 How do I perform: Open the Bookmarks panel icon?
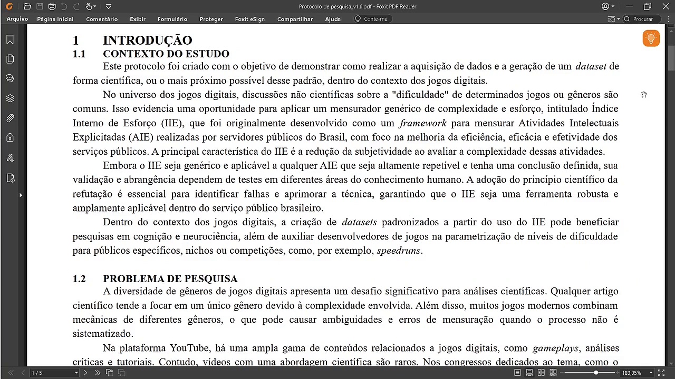click(10, 39)
